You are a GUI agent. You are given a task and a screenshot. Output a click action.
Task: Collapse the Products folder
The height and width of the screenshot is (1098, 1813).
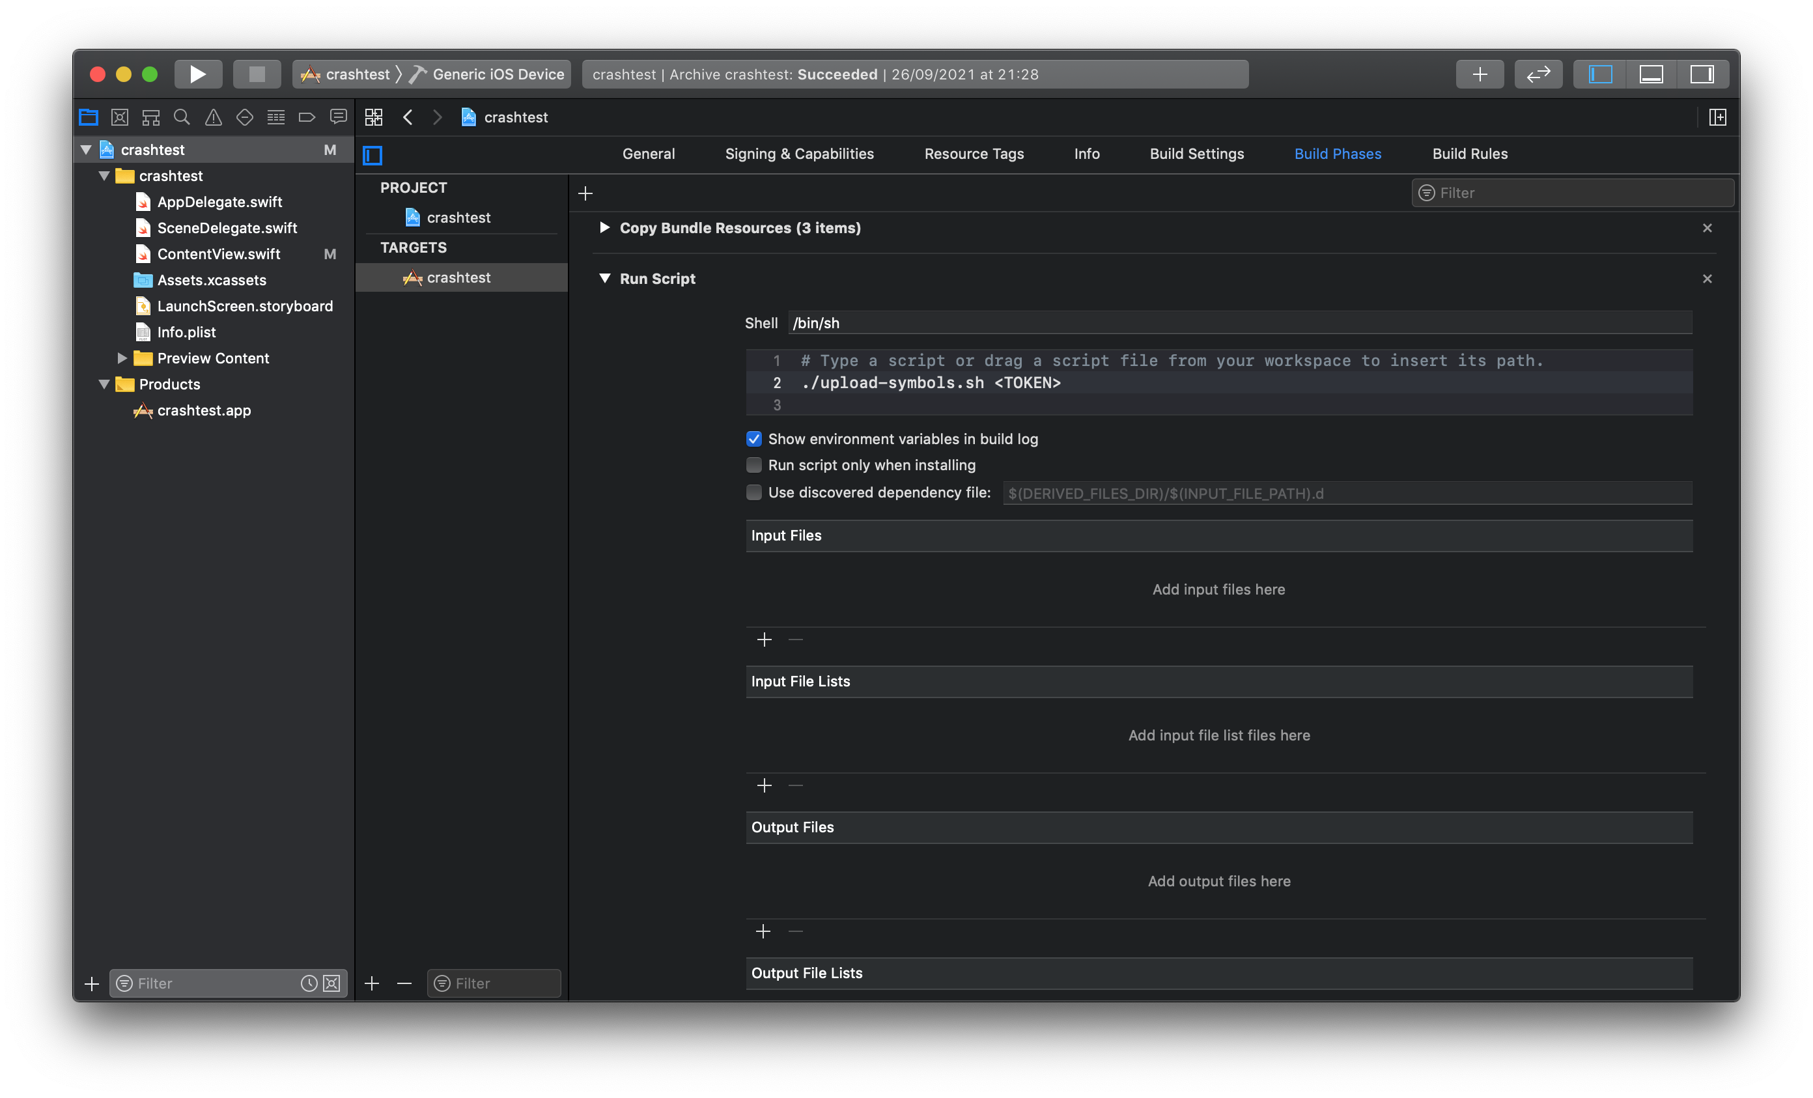tap(104, 384)
